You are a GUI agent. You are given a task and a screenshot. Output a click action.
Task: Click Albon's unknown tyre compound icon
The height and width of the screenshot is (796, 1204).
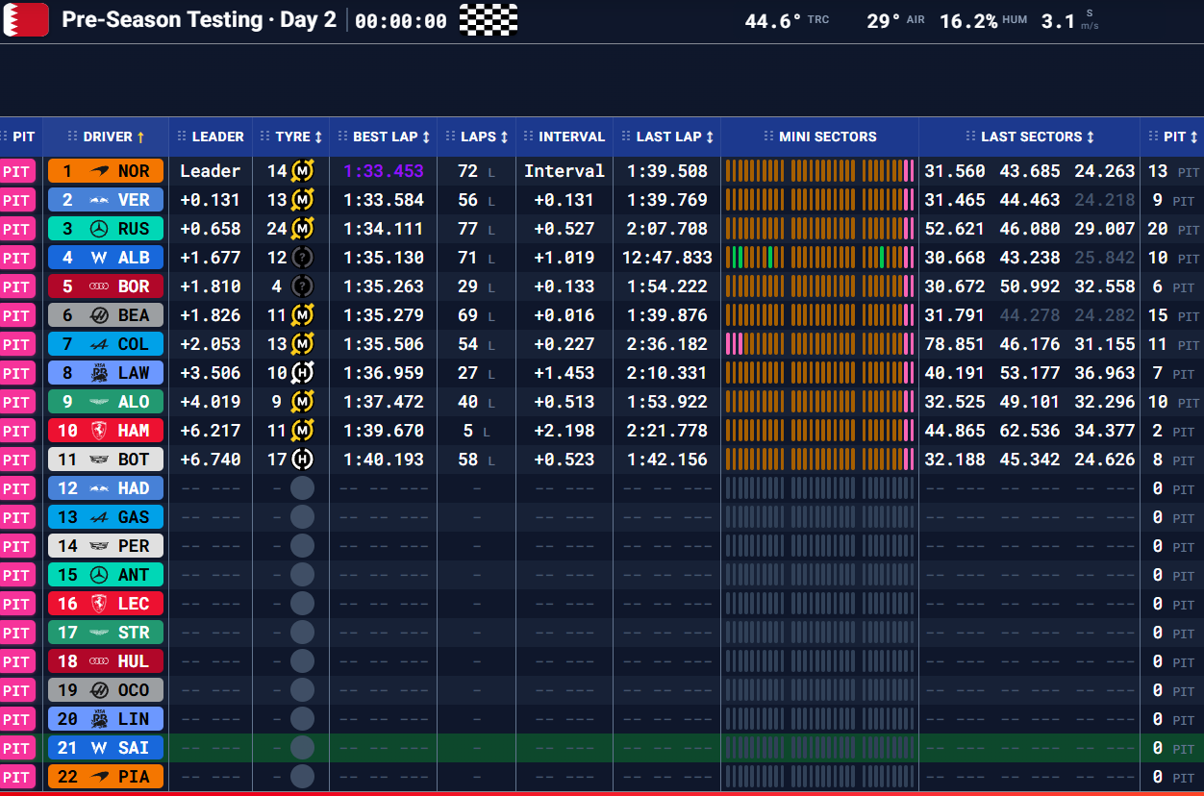[x=303, y=258]
